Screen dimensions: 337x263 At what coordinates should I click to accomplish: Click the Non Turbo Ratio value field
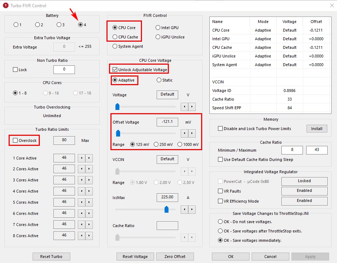(x=64, y=70)
